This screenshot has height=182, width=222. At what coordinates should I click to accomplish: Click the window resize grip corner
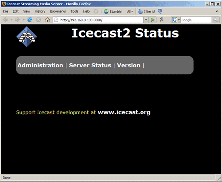(219, 179)
